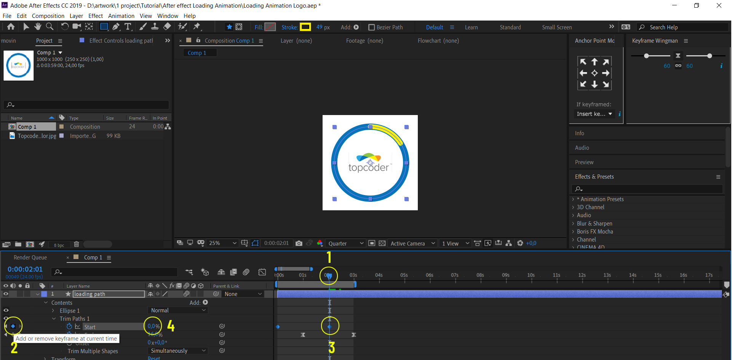
Task: Click the Start property graph icon
Action: 78,326
